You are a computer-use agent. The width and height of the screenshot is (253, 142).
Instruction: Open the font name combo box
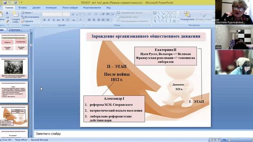[x=52, y=14]
